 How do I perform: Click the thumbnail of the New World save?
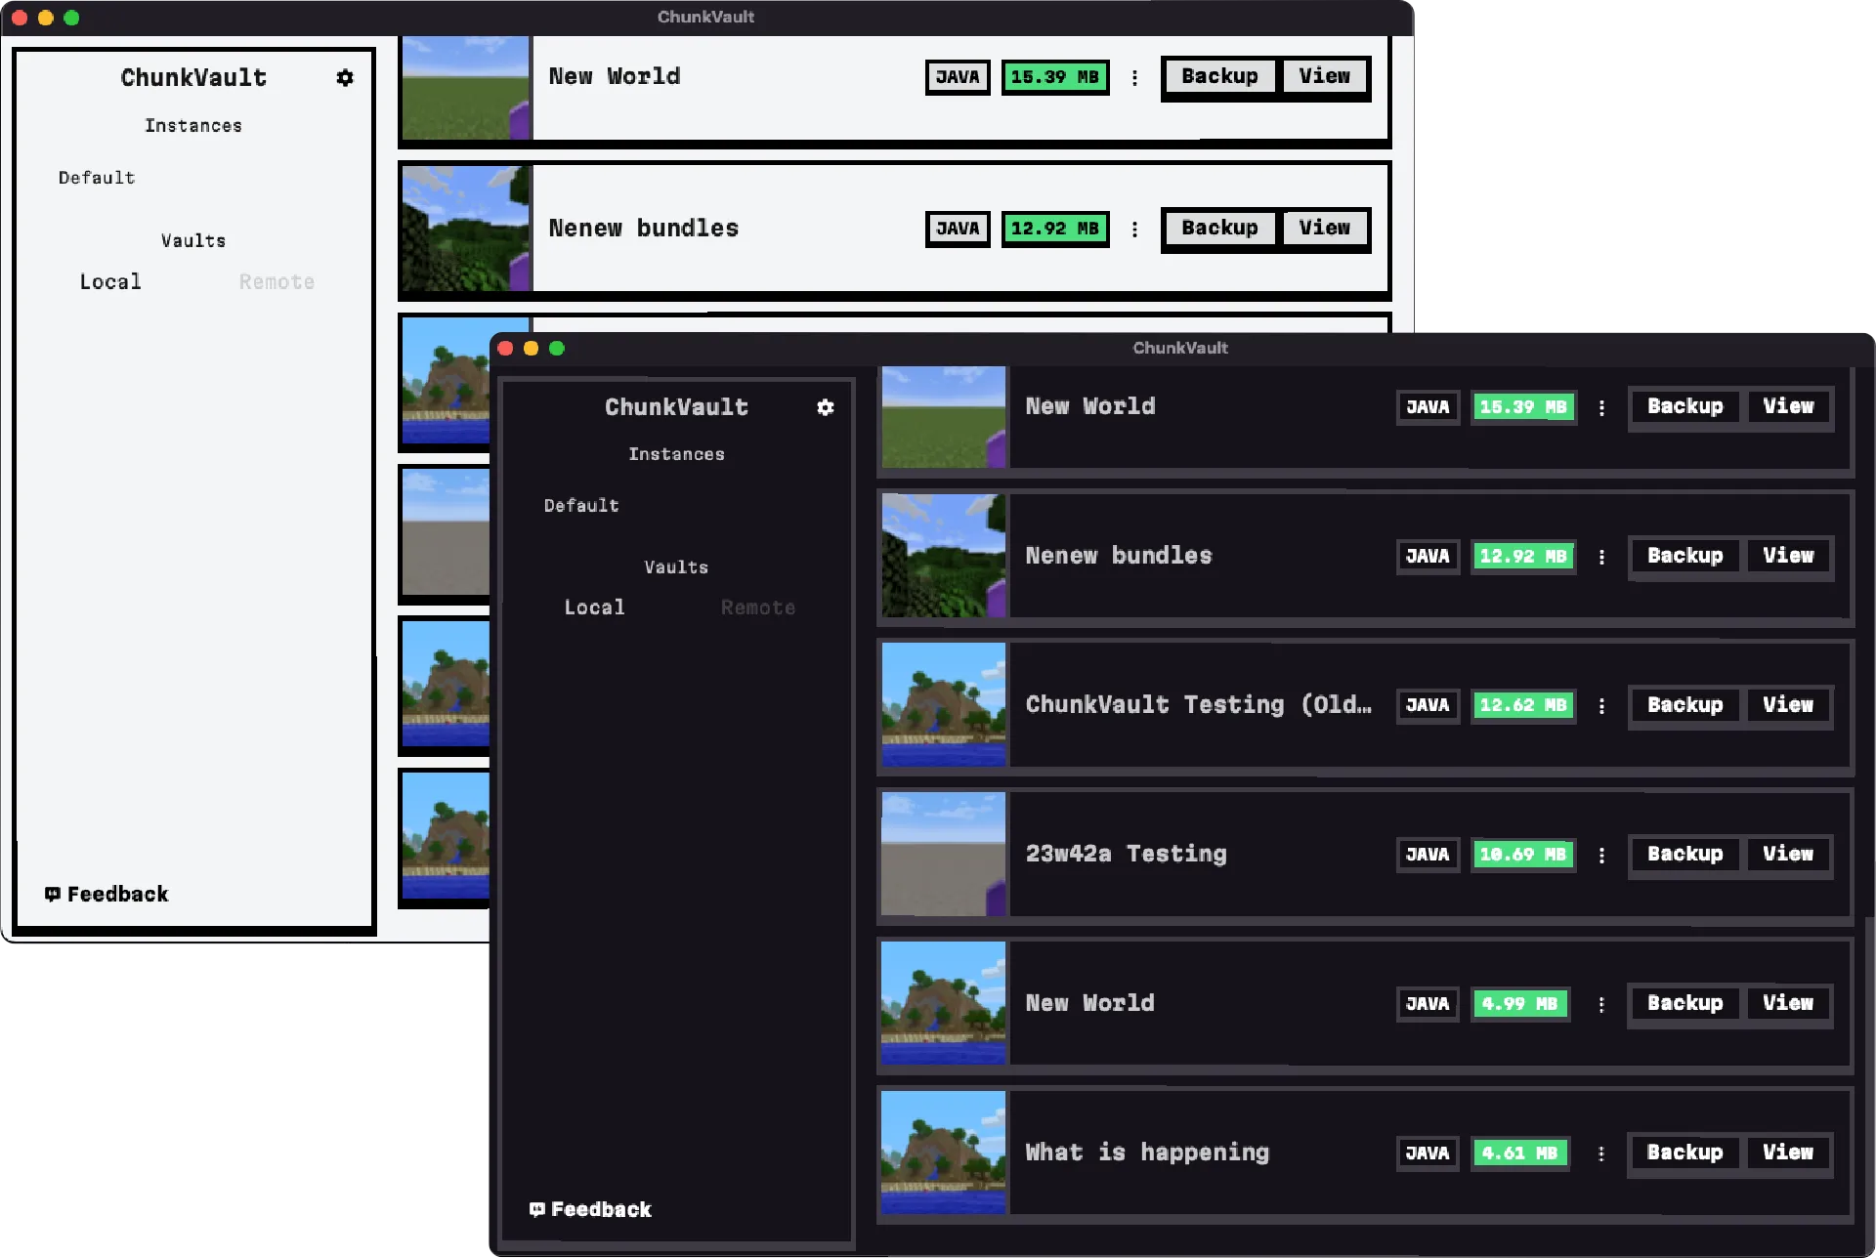(x=942, y=417)
